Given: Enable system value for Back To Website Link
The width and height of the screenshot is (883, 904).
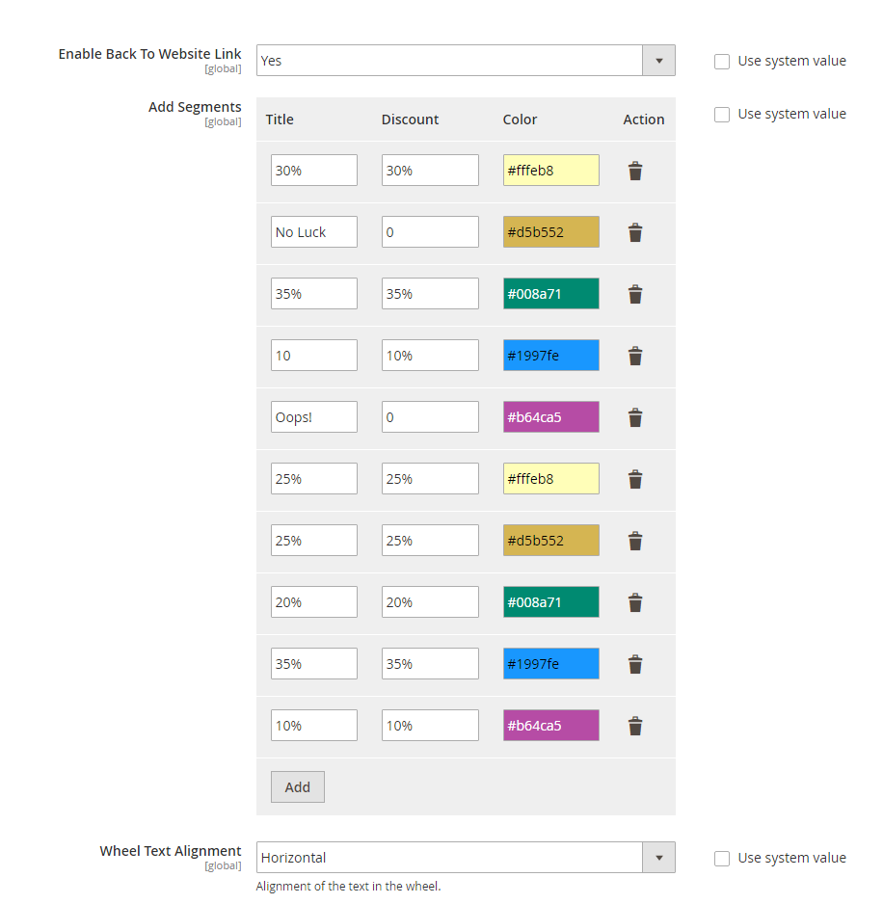Looking at the screenshot, I should coord(722,62).
